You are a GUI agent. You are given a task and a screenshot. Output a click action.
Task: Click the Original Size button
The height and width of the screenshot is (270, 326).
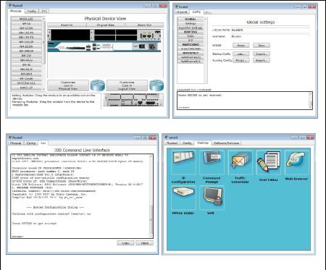click(106, 25)
